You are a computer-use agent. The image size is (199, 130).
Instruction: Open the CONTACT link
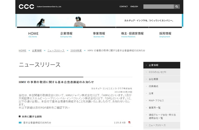coord(124,6)
